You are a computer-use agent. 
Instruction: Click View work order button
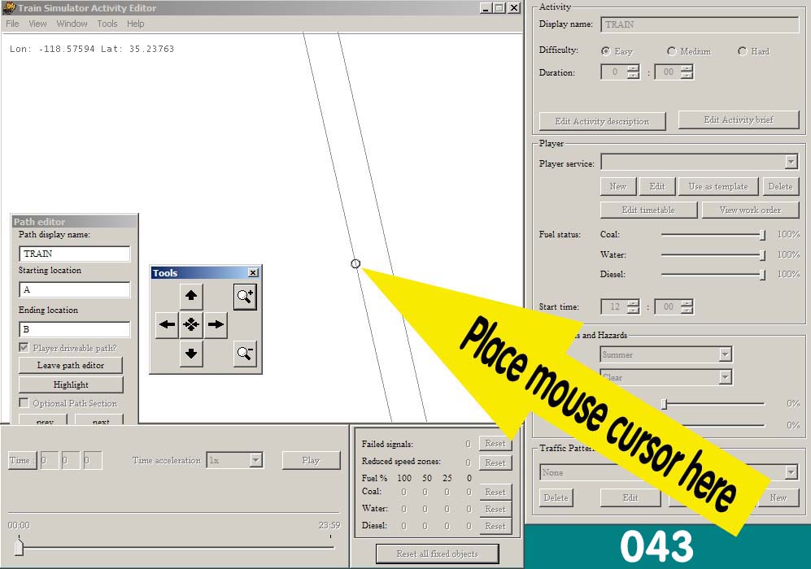point(750,210)
